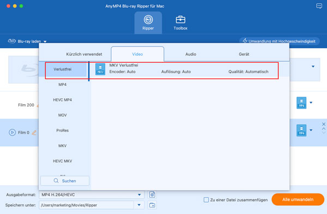Open the feedback chat icon
The width and height of the screenshot is (327, 214).
click(x=319, y=6)
